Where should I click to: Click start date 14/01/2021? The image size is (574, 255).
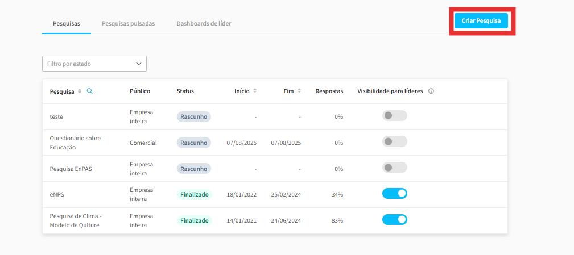(242, 221)
